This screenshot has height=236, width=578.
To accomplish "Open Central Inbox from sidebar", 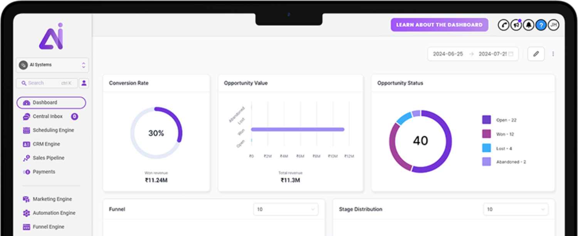I will [47, 116].
